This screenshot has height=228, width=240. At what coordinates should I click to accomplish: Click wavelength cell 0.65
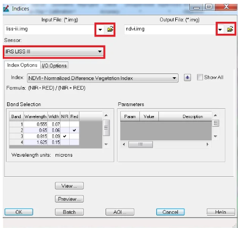point(35,130)
